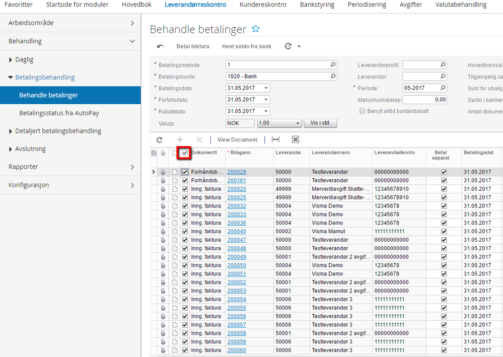
Task: Click the paperclip icon on row 200028
Action: (163, 172)
